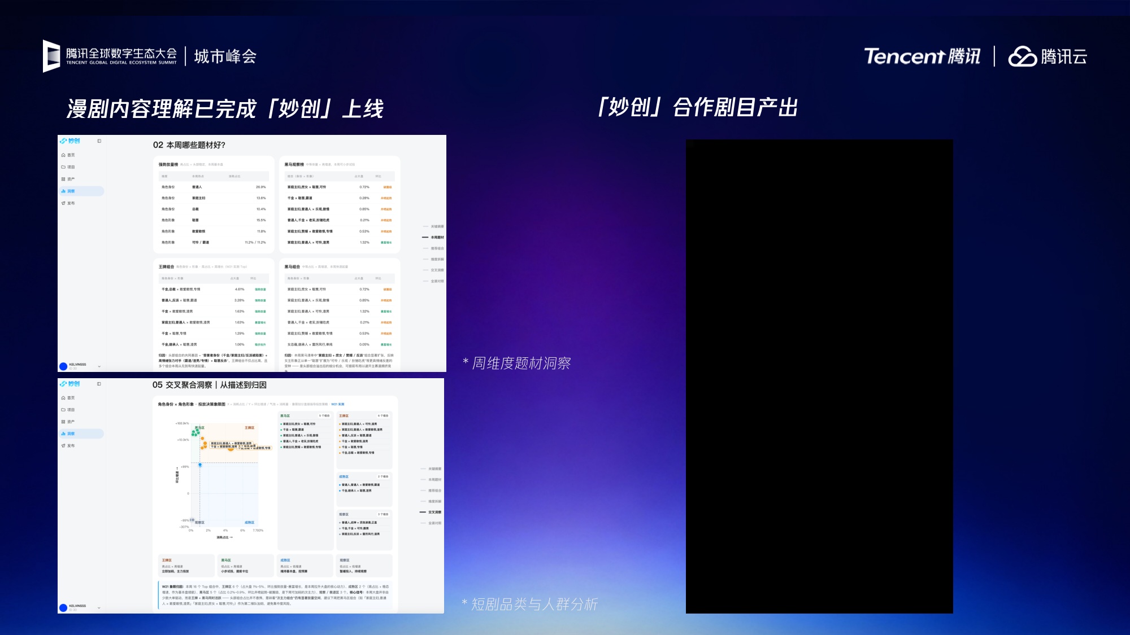Click the 强势放量榜 card title
The height and width of the screenshot is (635, 1130).
coord(168,165)
